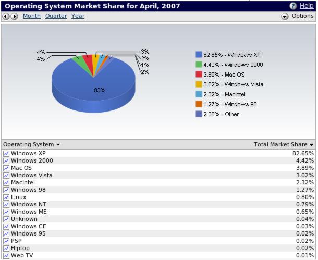Select the '2.32% - MacIntel' legend text
This screenshot has height=260, width=318.
[224, 94]
